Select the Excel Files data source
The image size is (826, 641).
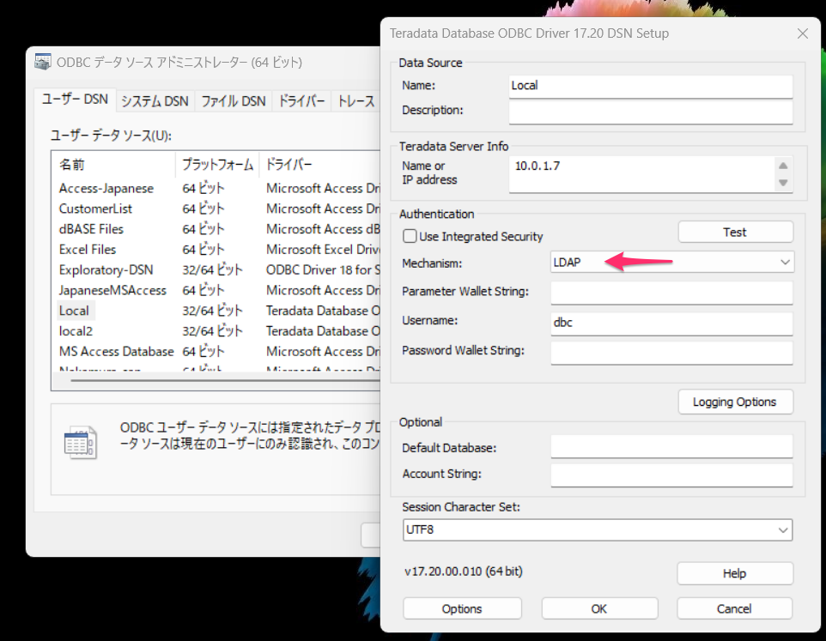coord(218,250)
